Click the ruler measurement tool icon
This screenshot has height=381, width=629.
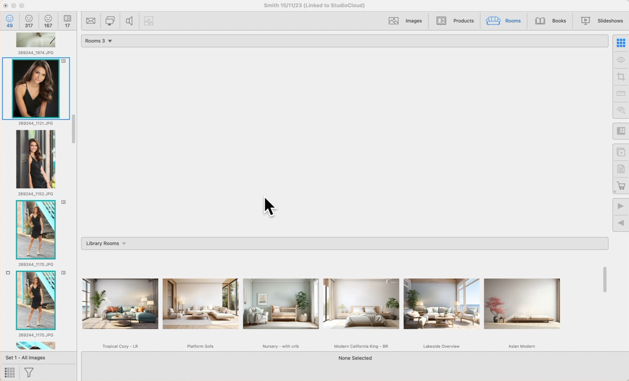621,93
